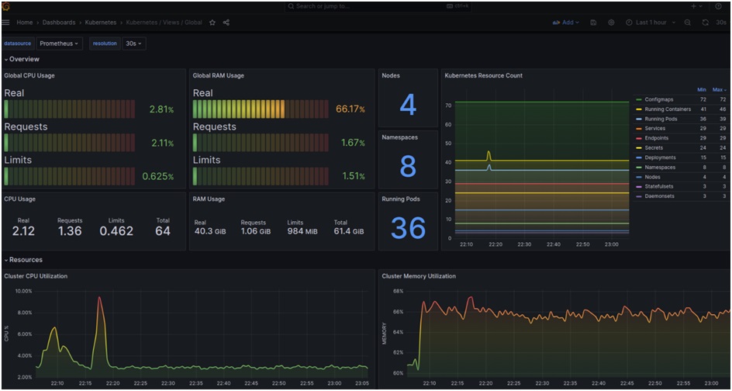Image resolution: width=732 pixels, height=391 pixels.
Task: Click the refresh dashboard icon
Action: coord(705,22)
